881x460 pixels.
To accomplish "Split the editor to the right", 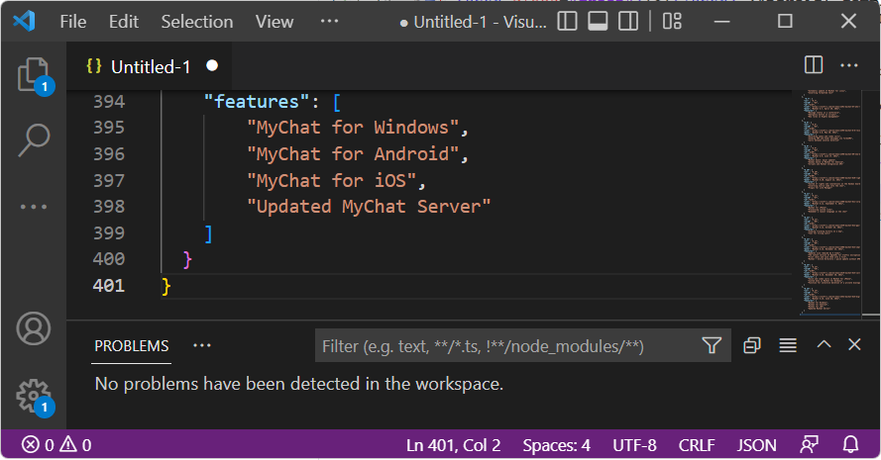I will (813, 65).
